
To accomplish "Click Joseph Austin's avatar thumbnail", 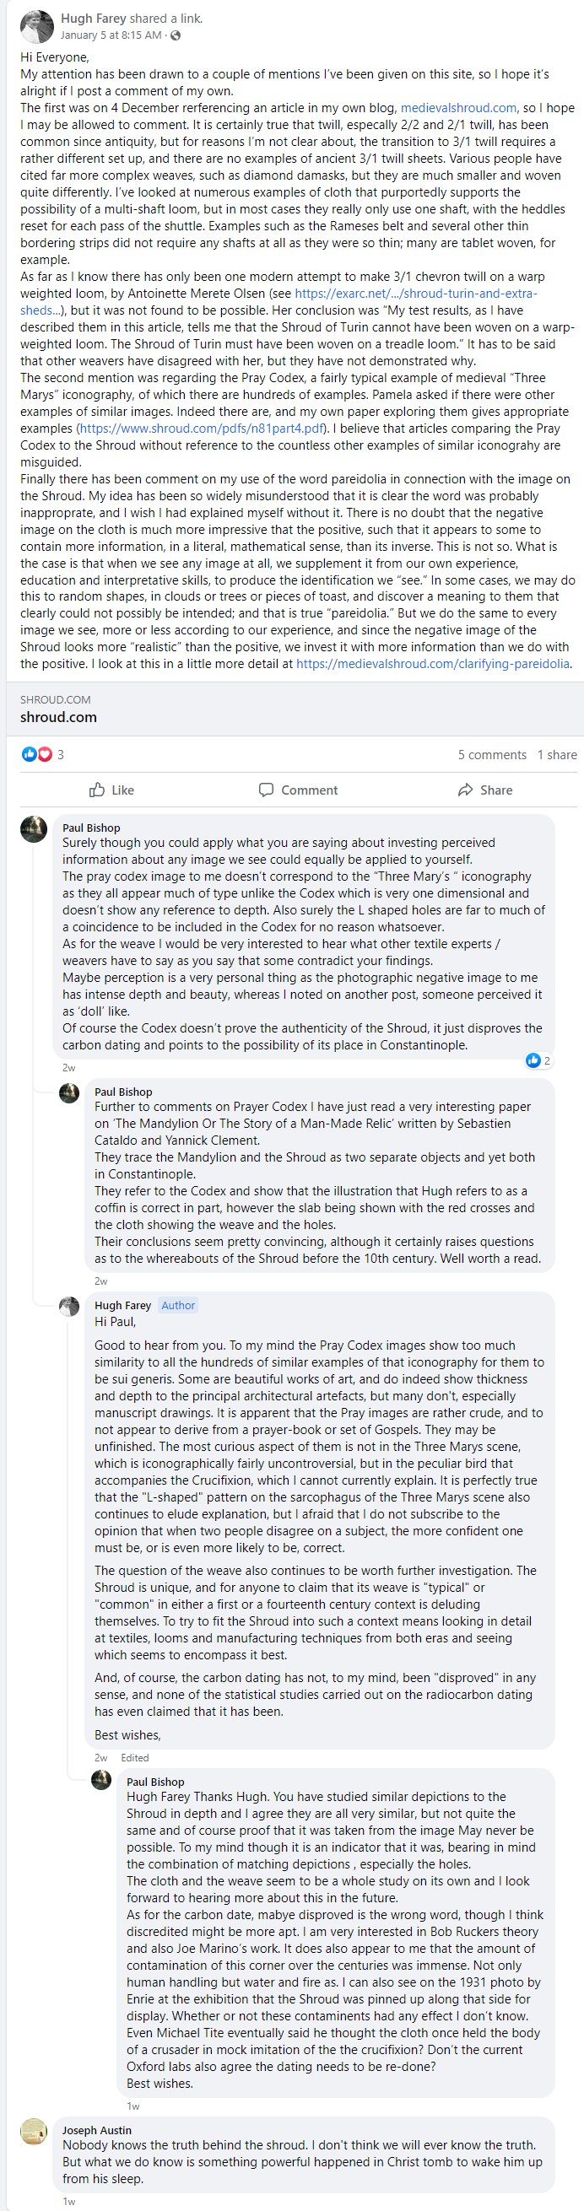I will 34,2132.
